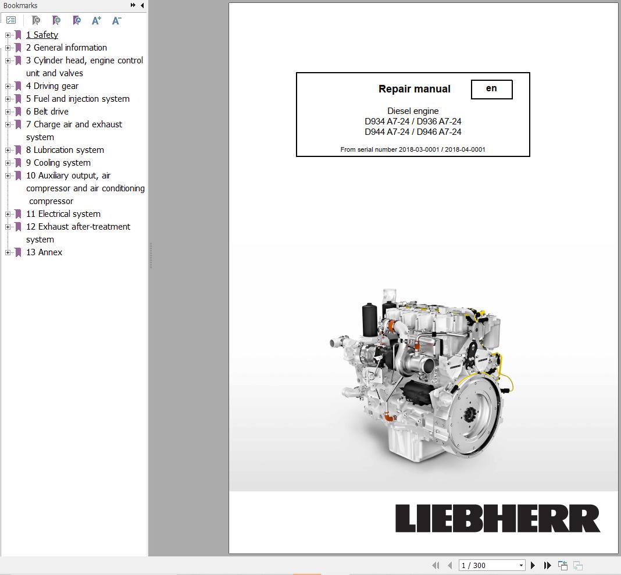The width and height of the screenshot is (621, 575).
Task: Click the 'en' language box on page
Action: coord(491,89)
